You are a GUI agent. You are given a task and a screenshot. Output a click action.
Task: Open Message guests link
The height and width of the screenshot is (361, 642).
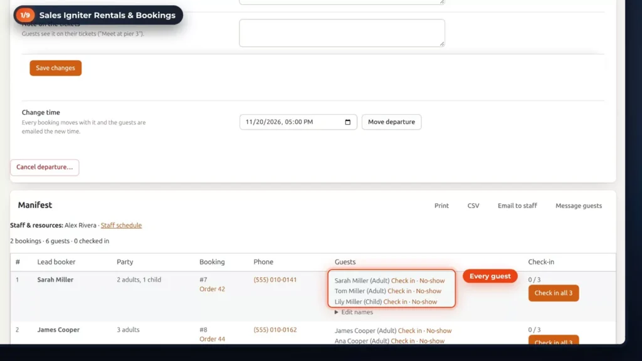[579, 206]
